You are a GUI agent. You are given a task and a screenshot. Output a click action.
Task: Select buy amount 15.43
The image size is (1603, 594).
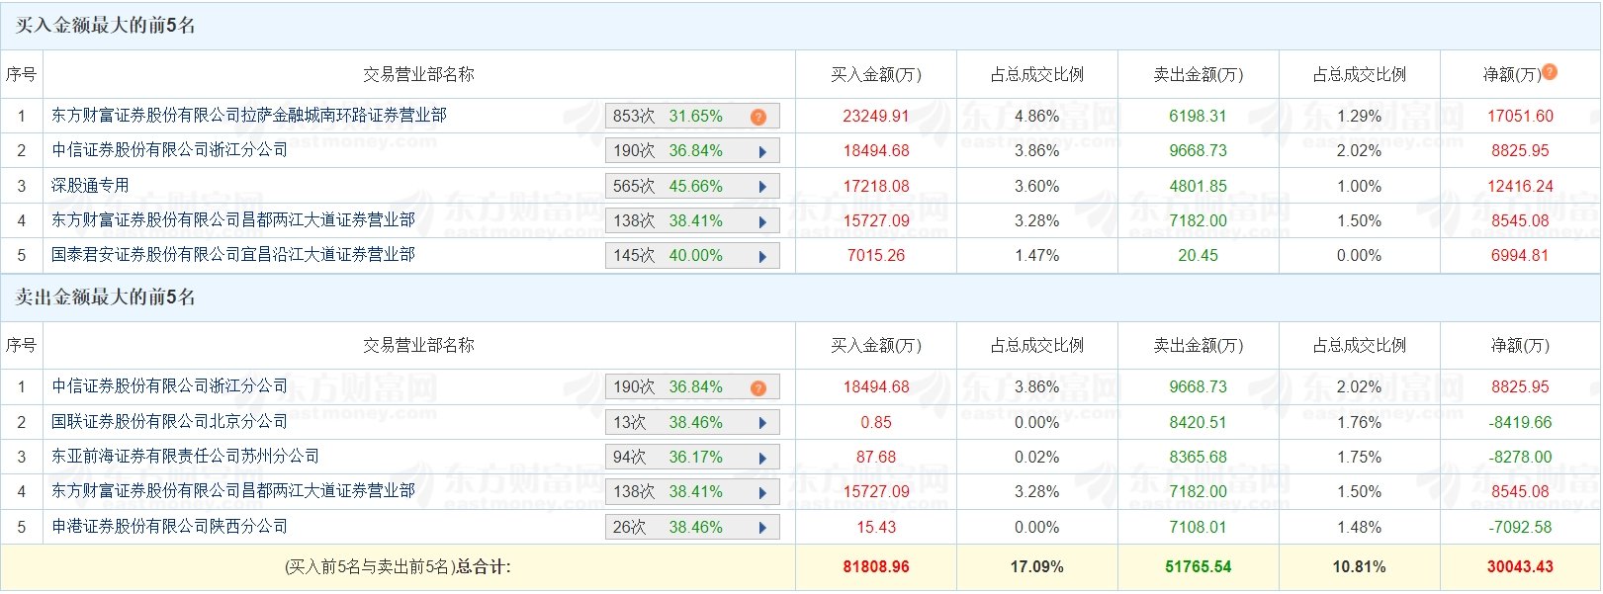876,528
